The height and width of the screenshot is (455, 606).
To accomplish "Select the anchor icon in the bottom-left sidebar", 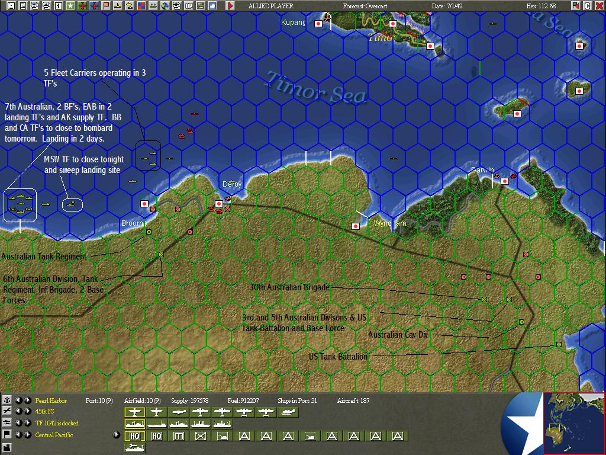I will 6,401.
